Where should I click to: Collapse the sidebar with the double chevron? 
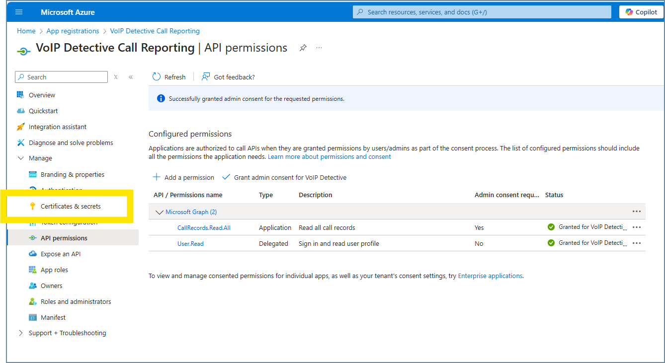[131, 77]
